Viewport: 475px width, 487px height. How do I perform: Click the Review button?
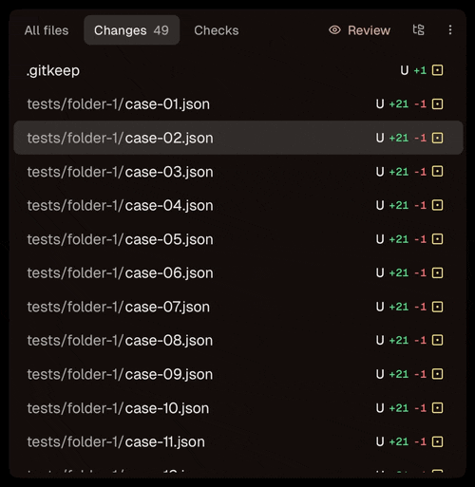(x=359, y=30)
